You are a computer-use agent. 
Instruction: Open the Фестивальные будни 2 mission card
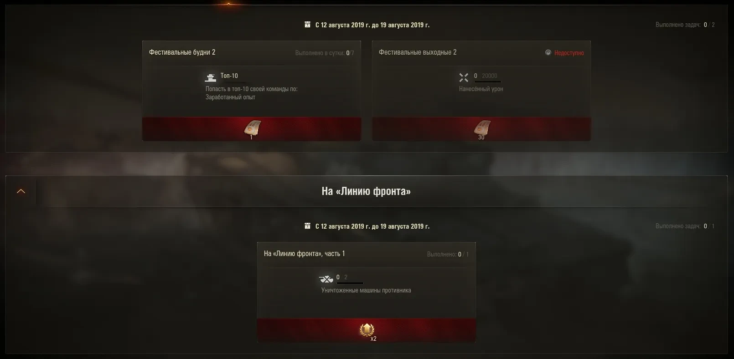click(252, 91)
